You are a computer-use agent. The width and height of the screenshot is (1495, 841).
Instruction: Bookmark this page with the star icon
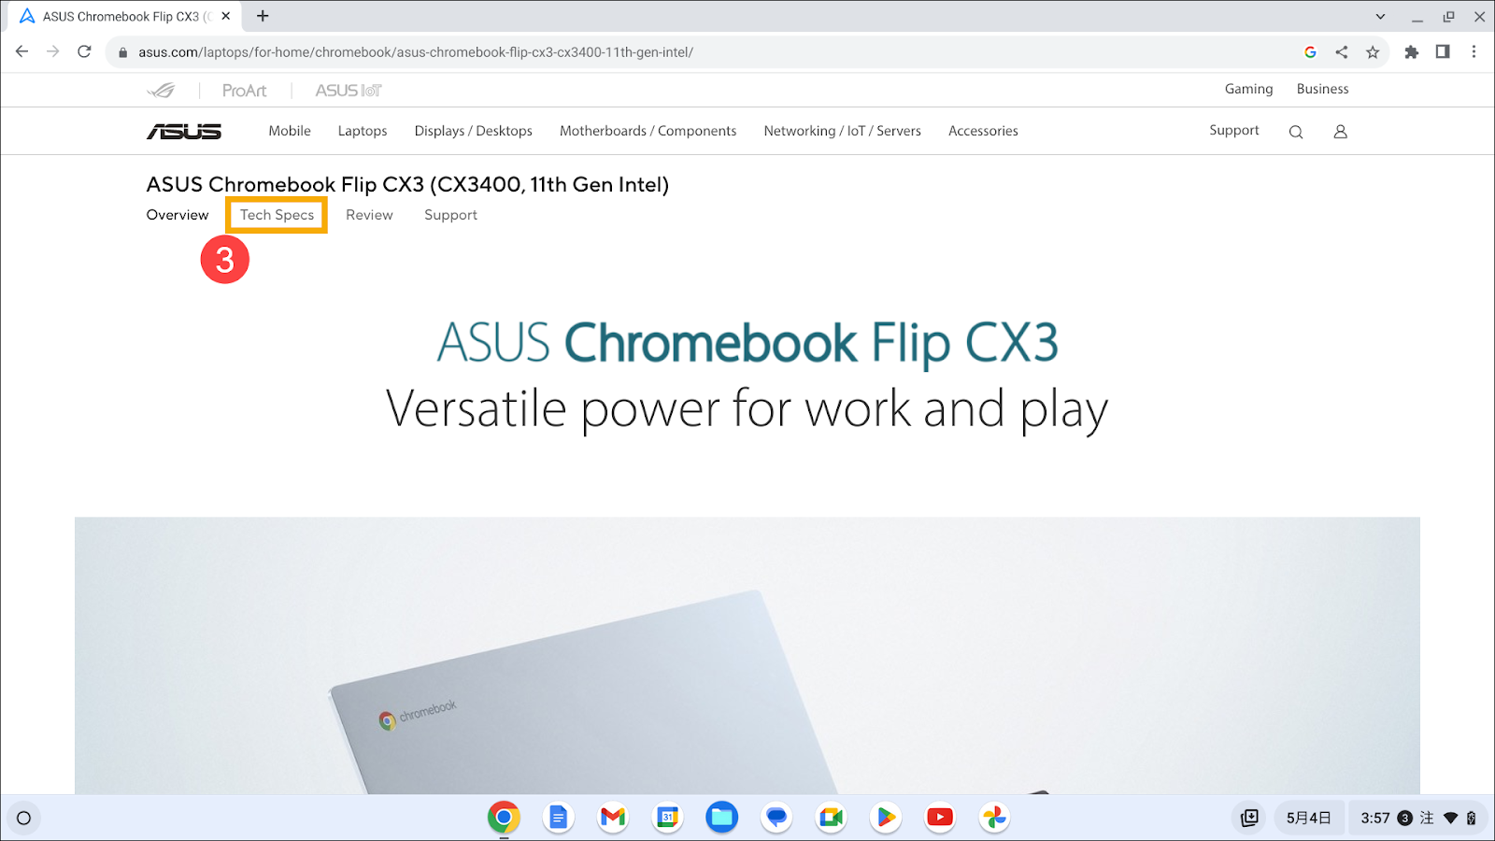pyautogui.click(x=1373, y=52)
